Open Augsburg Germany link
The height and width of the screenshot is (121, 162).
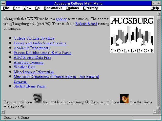28,62
